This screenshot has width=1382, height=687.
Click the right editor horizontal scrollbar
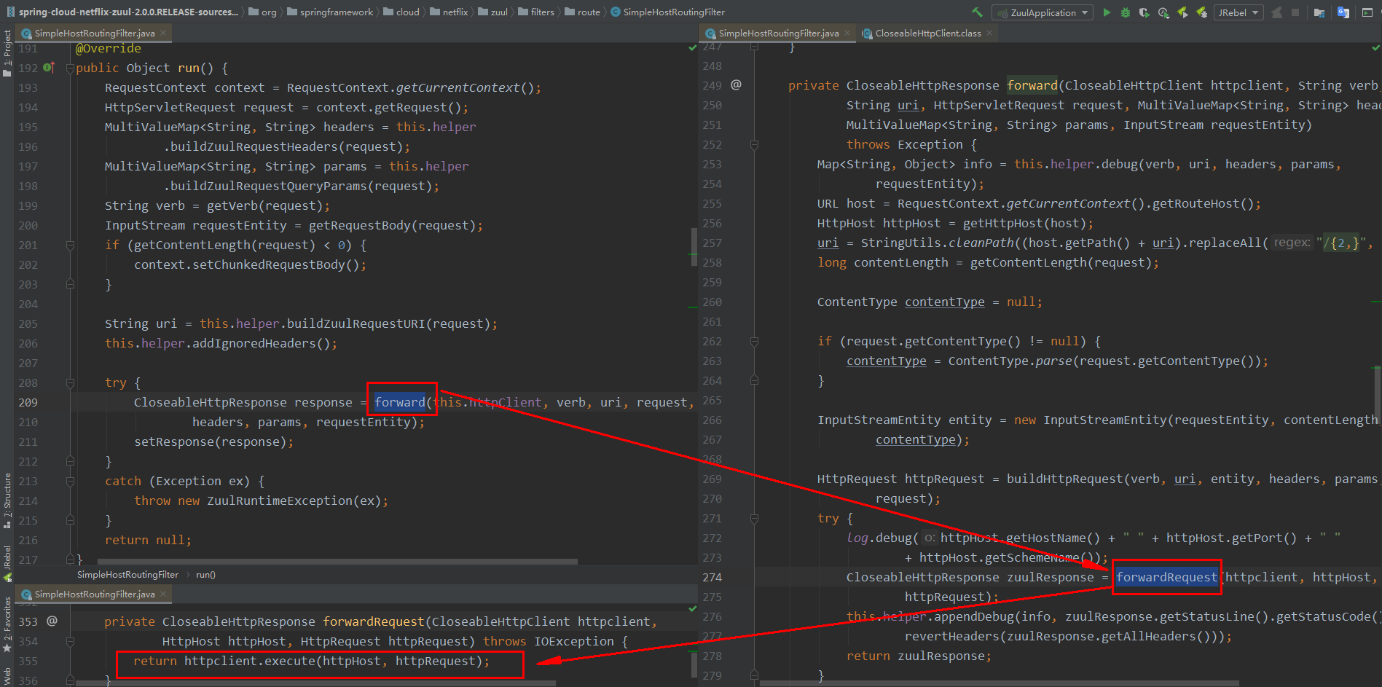[1000, 683]
